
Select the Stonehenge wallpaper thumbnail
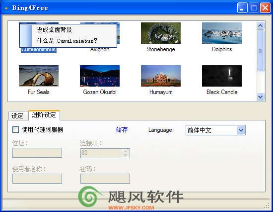click(x=161, y=33)
